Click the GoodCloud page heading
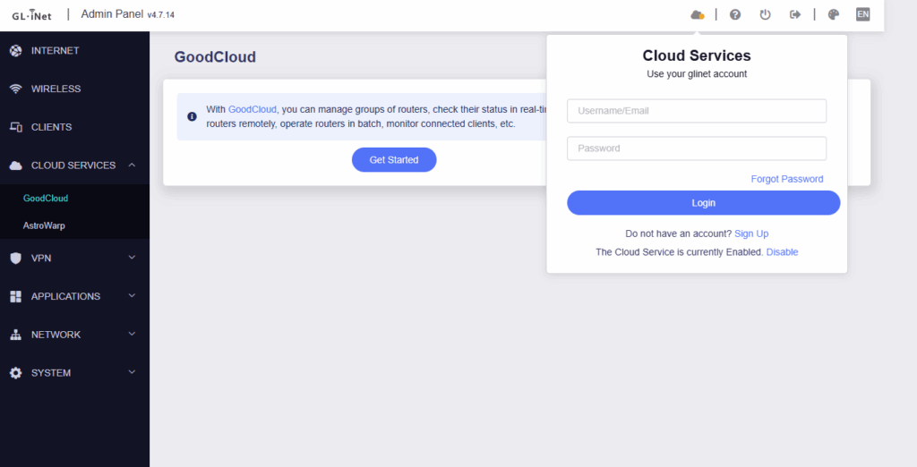The height and width of the screenshot is (467, 917). [x=215, y=56]
